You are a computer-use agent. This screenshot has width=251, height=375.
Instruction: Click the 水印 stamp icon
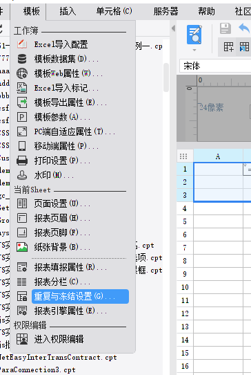point(22,175)
